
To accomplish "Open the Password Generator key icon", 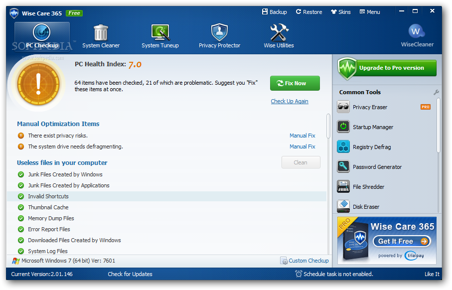I will pos(343,166).
